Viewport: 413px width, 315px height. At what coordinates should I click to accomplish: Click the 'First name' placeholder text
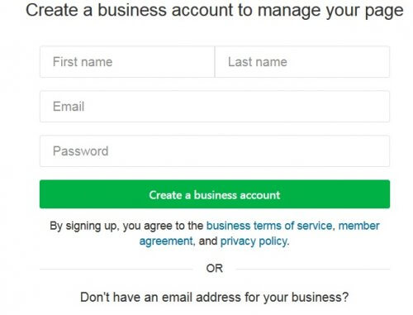click(83, 62)
